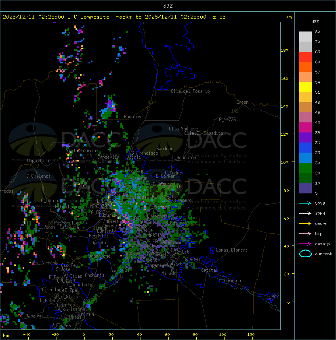Screen dimensions: 336x340
Task: Click the 'Anchoris' place label
Action: tap(94, 275)
